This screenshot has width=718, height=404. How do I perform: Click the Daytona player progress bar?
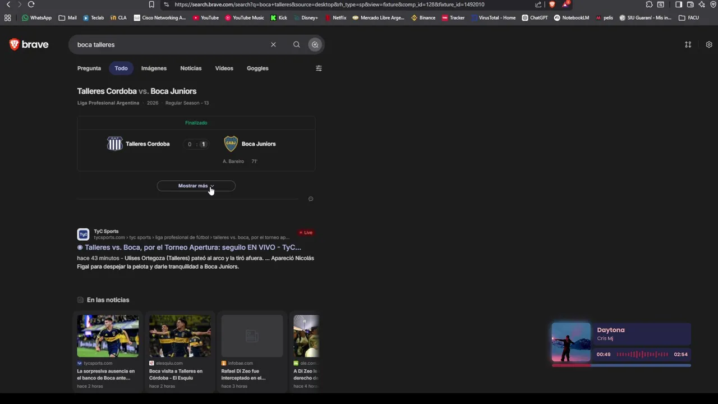tap(622, 365)
